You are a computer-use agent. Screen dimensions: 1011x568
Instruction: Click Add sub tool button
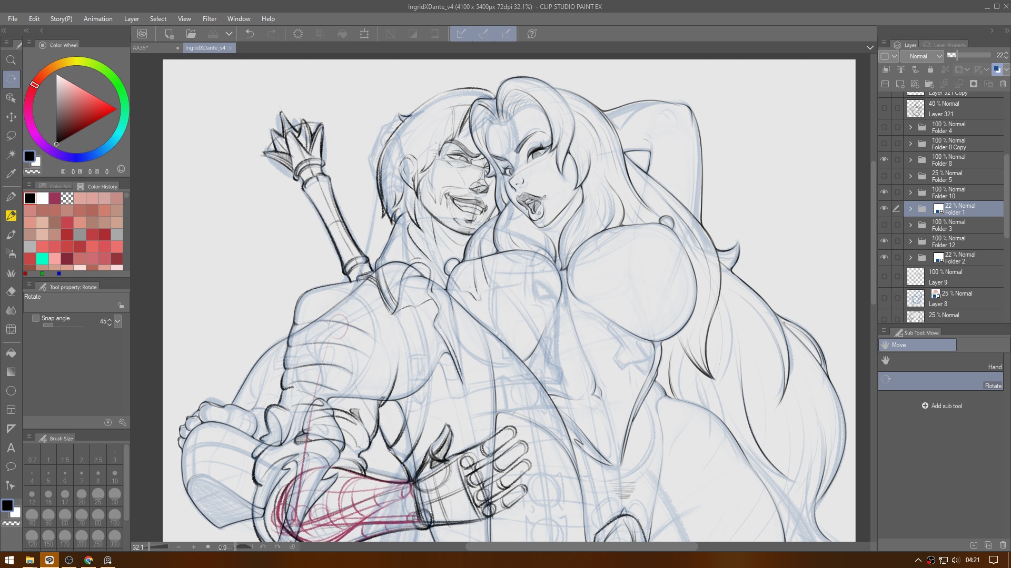click(942, 406)
